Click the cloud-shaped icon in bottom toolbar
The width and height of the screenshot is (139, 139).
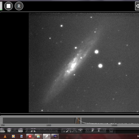point(2,131)
